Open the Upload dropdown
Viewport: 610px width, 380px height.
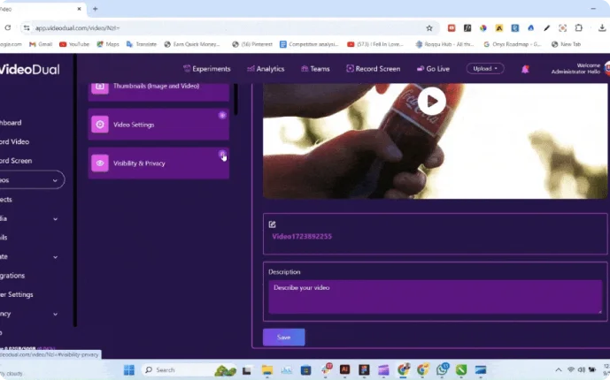(486, 68)
